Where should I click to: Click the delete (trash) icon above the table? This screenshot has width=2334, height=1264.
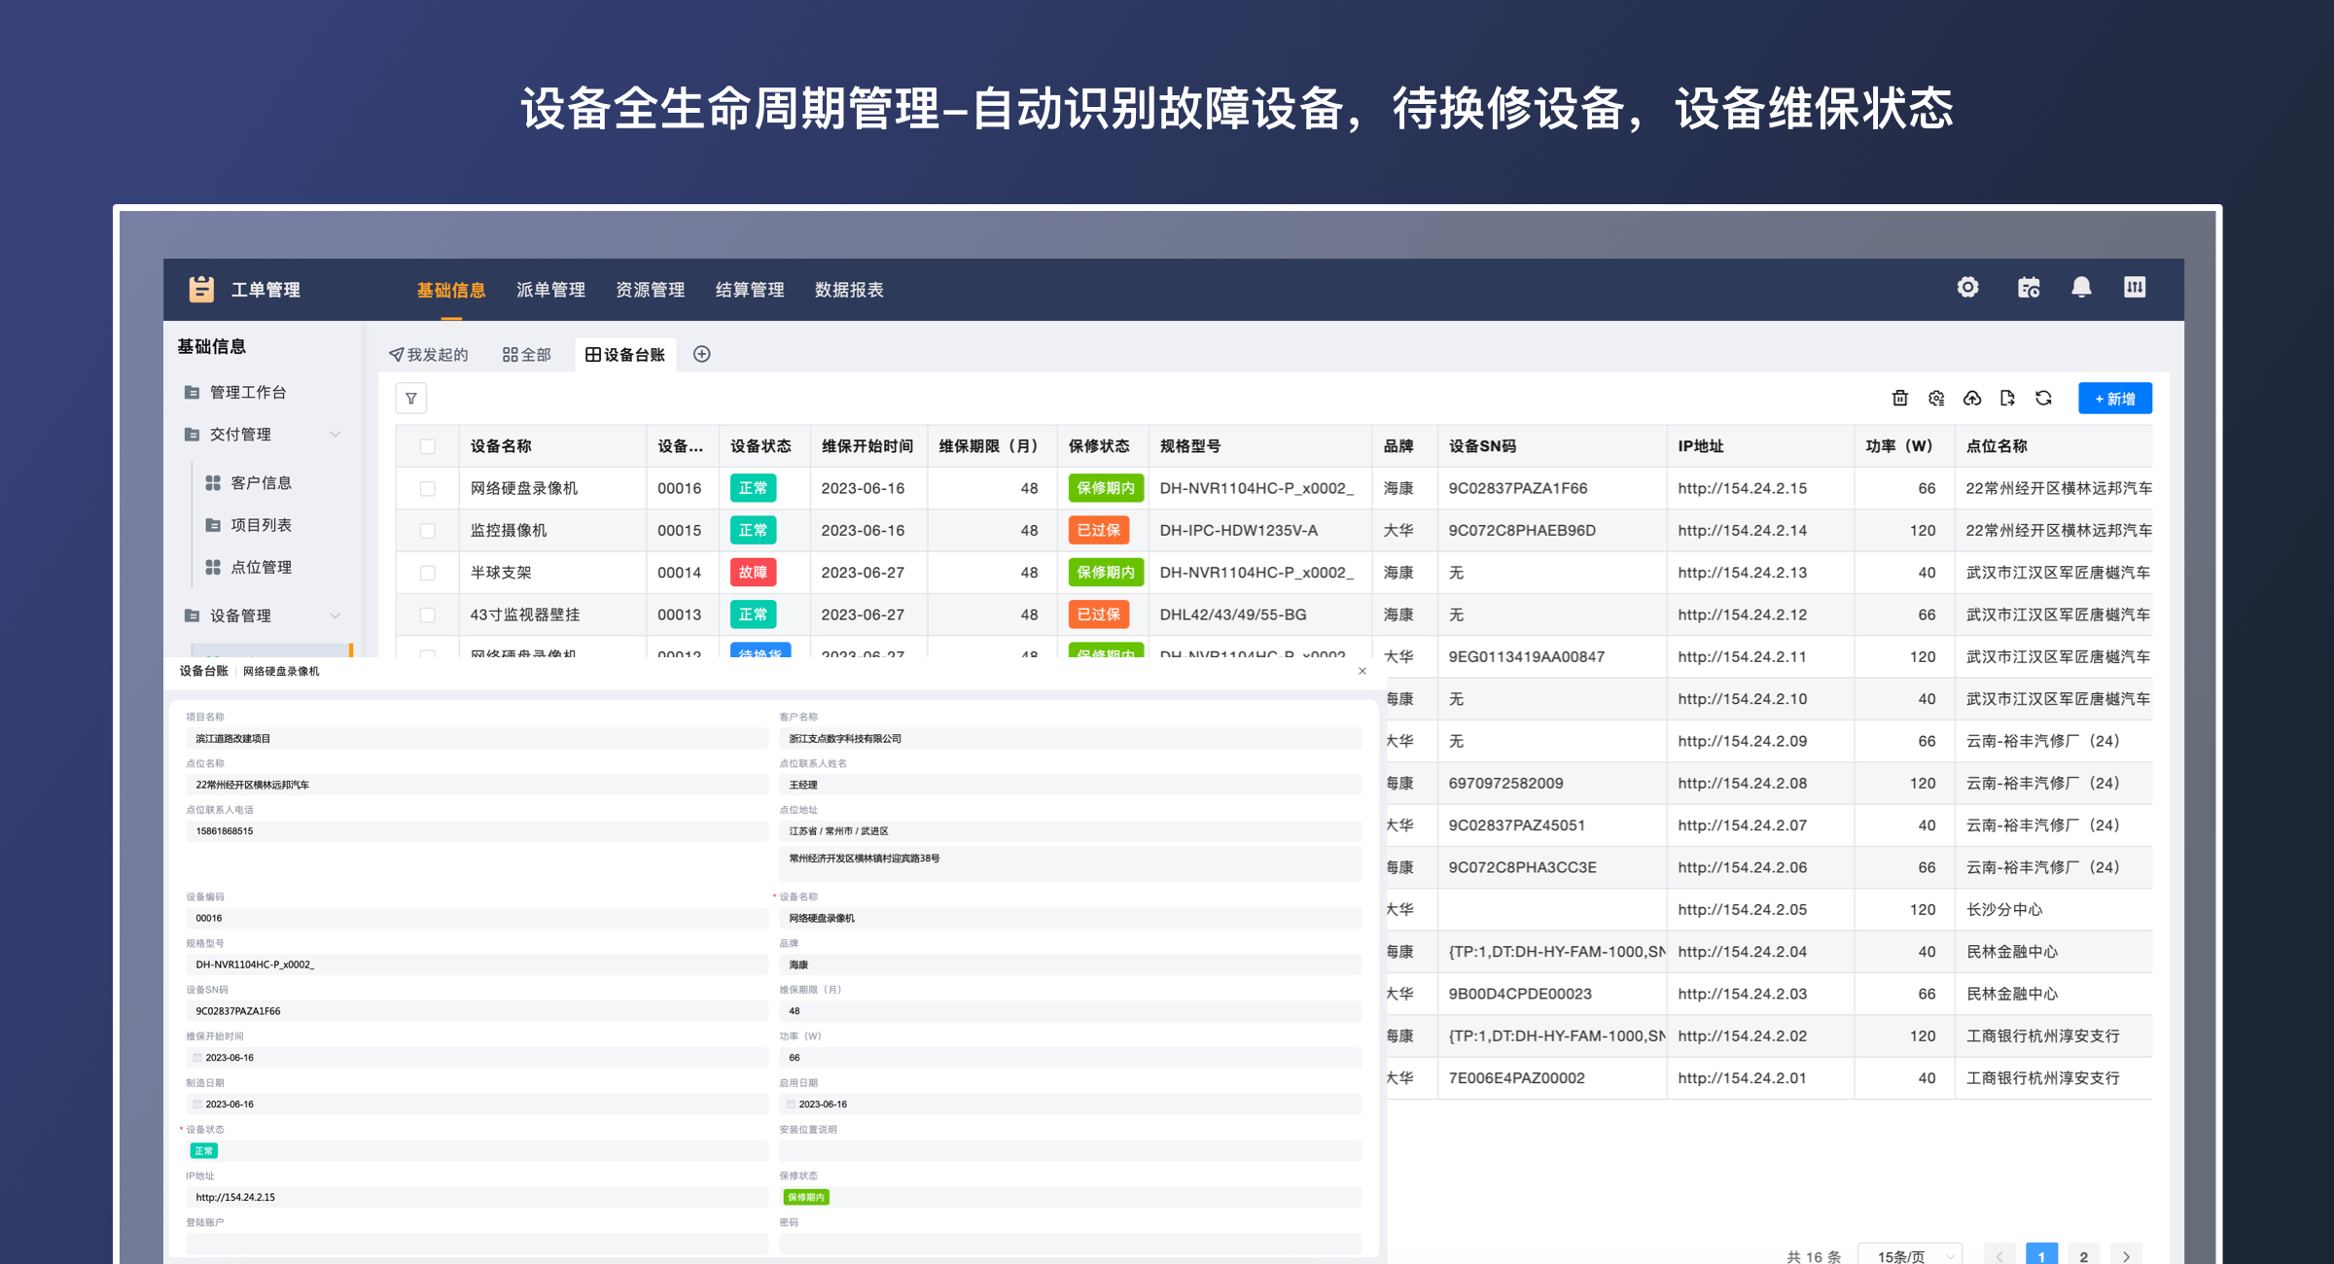(x=1899, y=398)
